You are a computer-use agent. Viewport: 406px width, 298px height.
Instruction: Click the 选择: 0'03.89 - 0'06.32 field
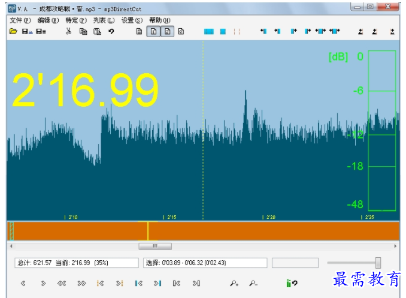click(205, 263)
